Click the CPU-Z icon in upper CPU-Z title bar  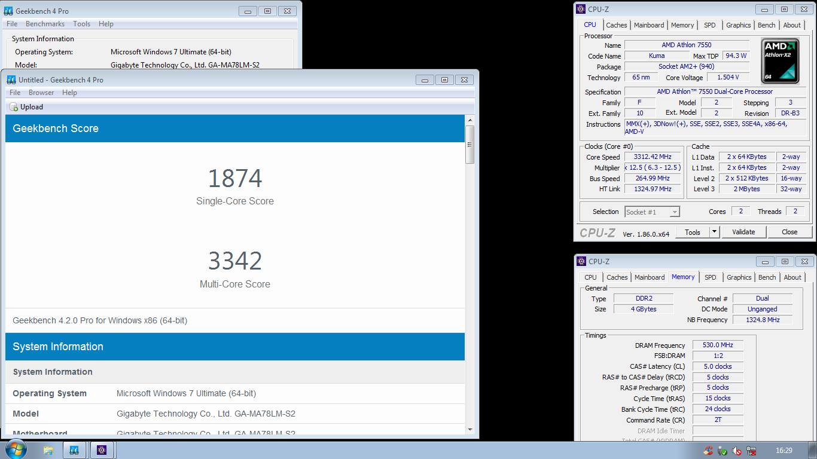click(x=581, y=9)
